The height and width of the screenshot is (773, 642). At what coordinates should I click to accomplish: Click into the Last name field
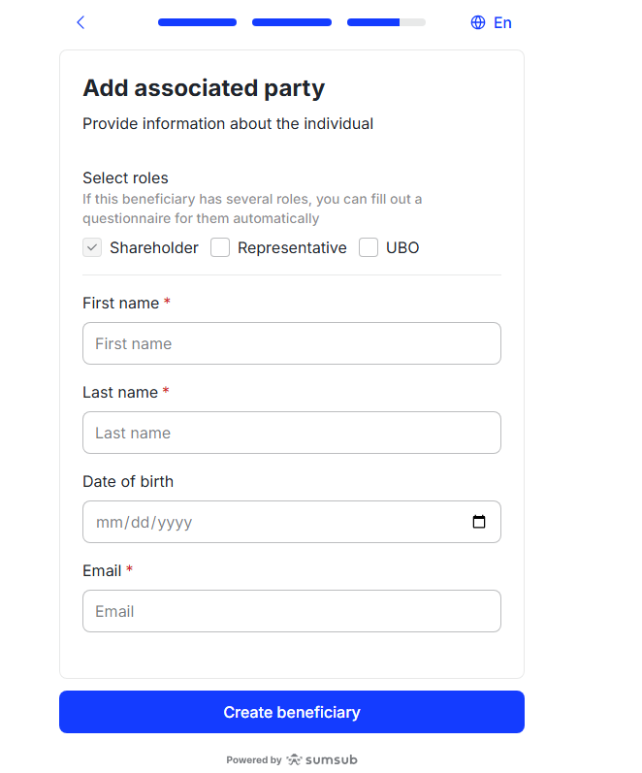[x=291, y=433]
